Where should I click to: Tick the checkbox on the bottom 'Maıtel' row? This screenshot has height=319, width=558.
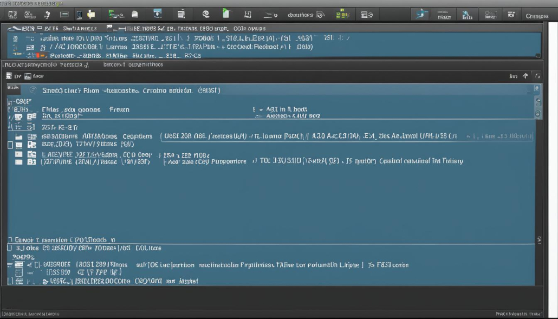pyautogui.click(x=10, y=281)
